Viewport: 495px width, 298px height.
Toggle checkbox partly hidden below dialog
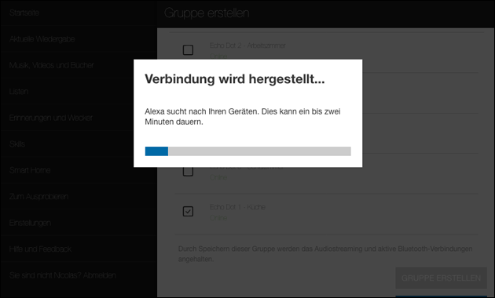(188, 172)
